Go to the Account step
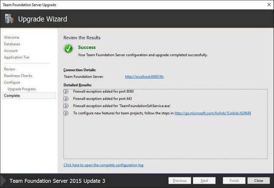274x188 pixels. click(x=11, y=50)
